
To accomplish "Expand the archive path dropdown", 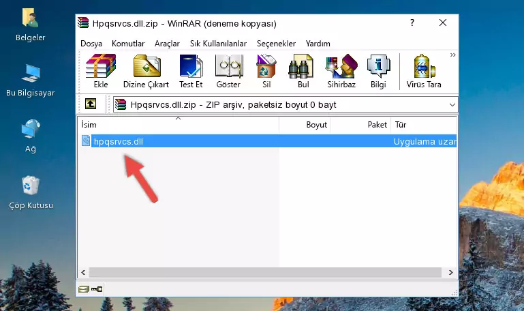I will coord(452,104).
